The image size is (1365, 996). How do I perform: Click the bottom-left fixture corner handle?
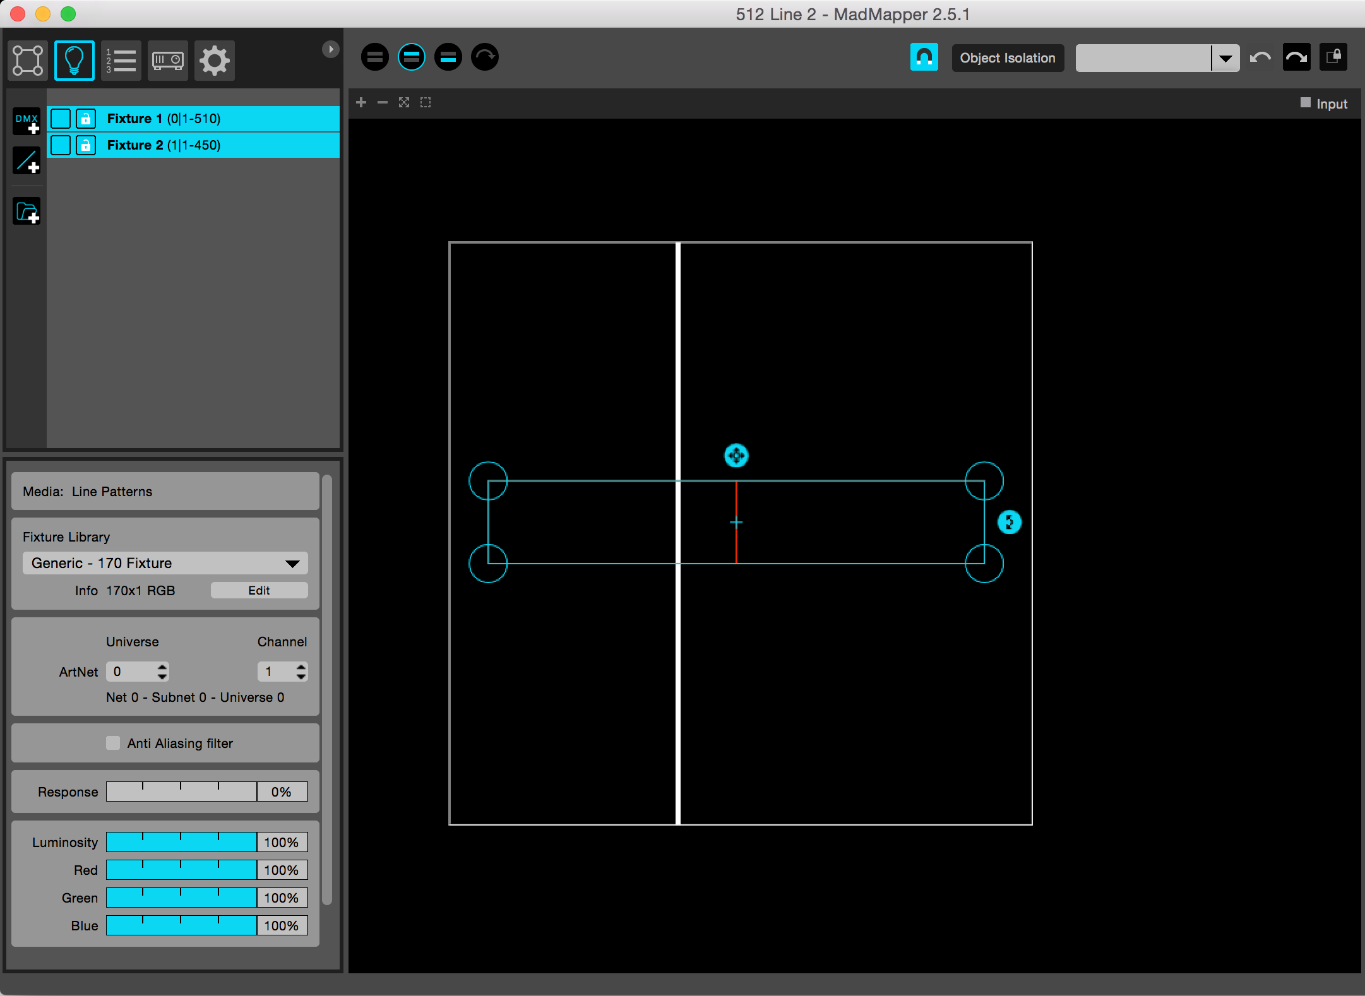click(488, 564)
